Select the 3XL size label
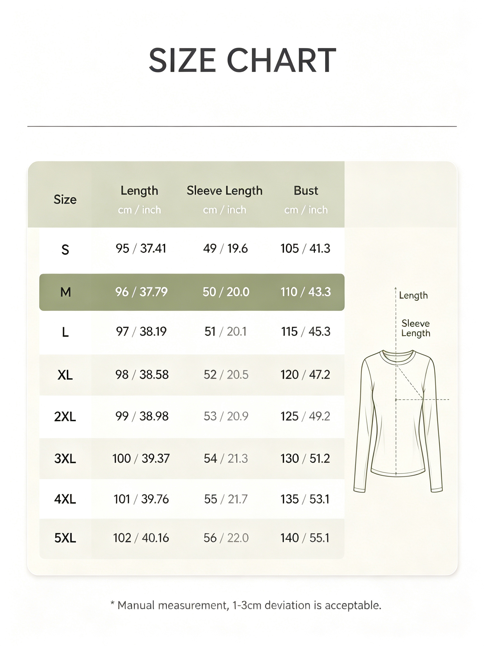 click(65, 458)
